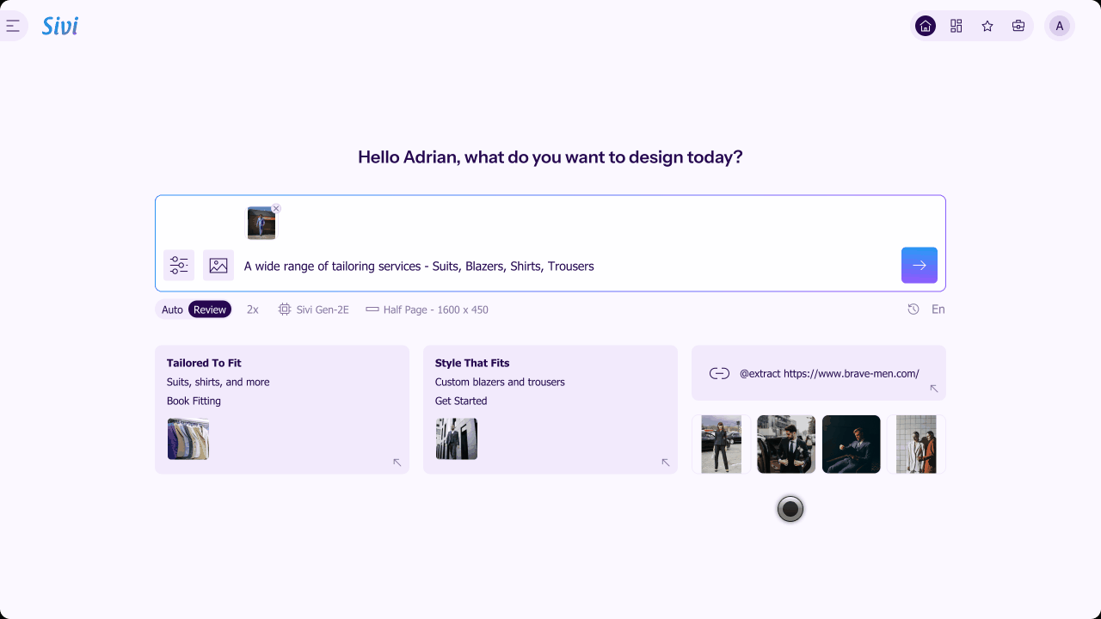This screenshot has width=1101, height=619.
Task: Open the Sivi Gen-2E model selector
Action: click(314, 309)
